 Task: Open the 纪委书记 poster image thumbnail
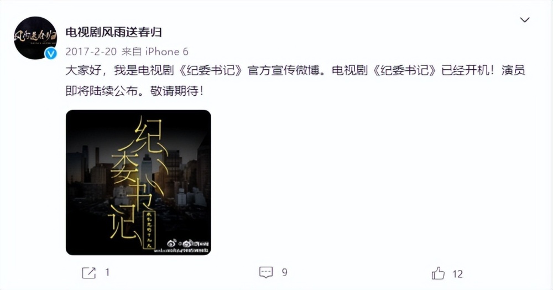(138, 183)
